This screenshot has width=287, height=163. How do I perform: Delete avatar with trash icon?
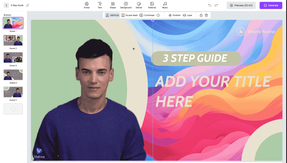(x=206, y=15)
